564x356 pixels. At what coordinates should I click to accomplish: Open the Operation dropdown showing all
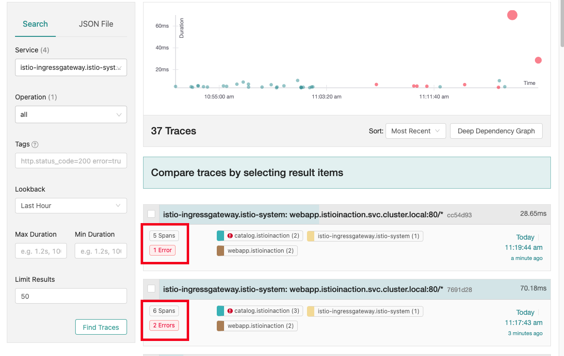(x=71, y=114)
